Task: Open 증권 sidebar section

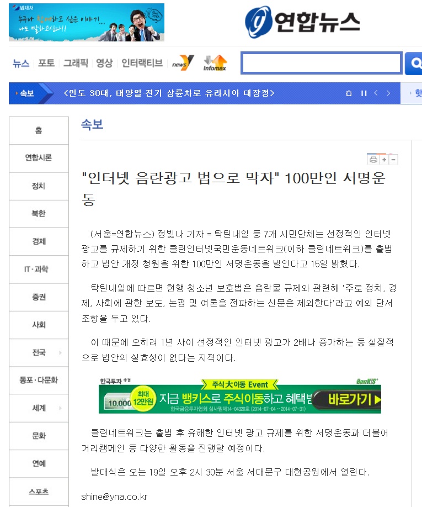Action: point(39,297)
